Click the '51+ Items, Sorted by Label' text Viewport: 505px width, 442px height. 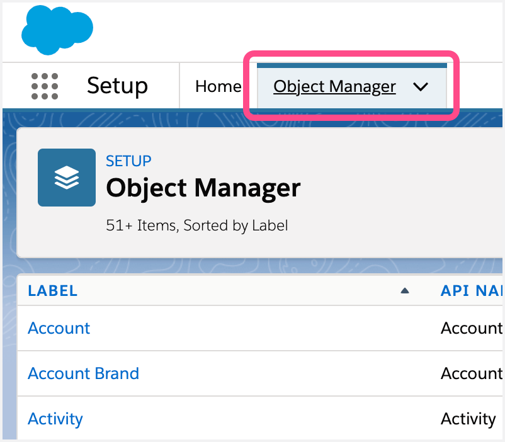196,225
